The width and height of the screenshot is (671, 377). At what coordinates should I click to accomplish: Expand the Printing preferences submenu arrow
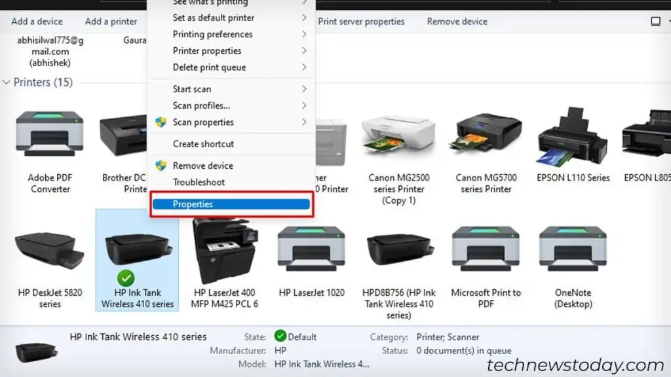[x=304, y=34]
